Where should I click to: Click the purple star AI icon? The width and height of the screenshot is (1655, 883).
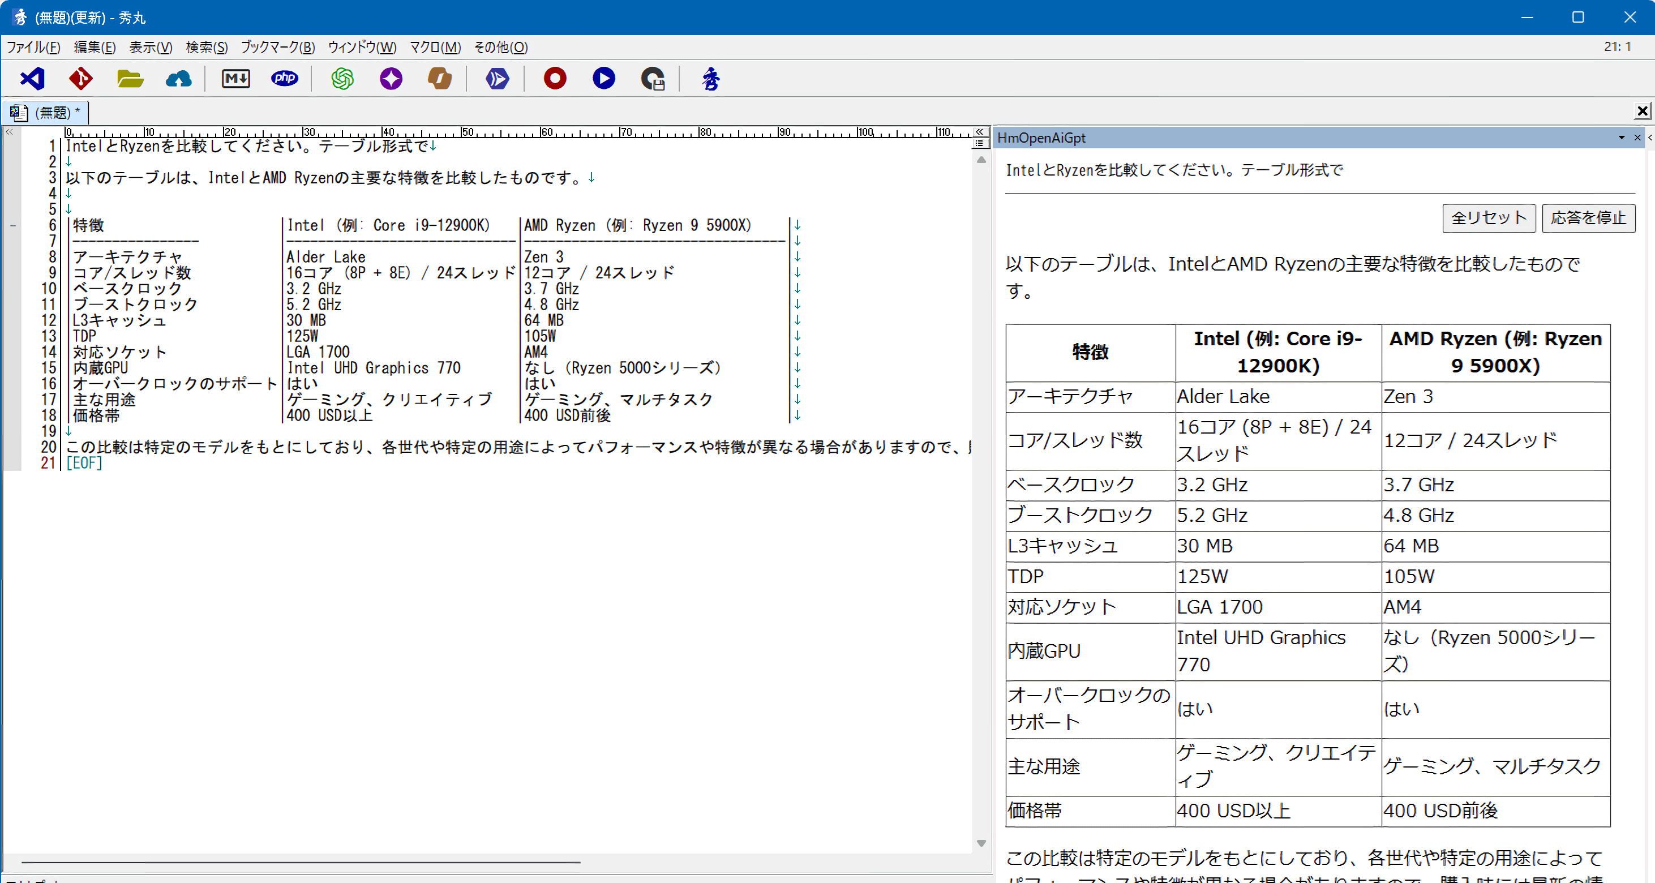pos(391,79)
